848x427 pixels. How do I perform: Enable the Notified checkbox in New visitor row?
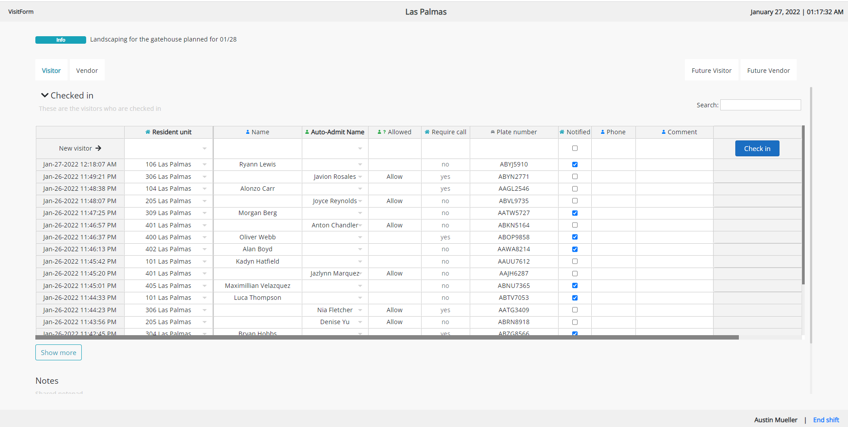(x=574, y=148)
